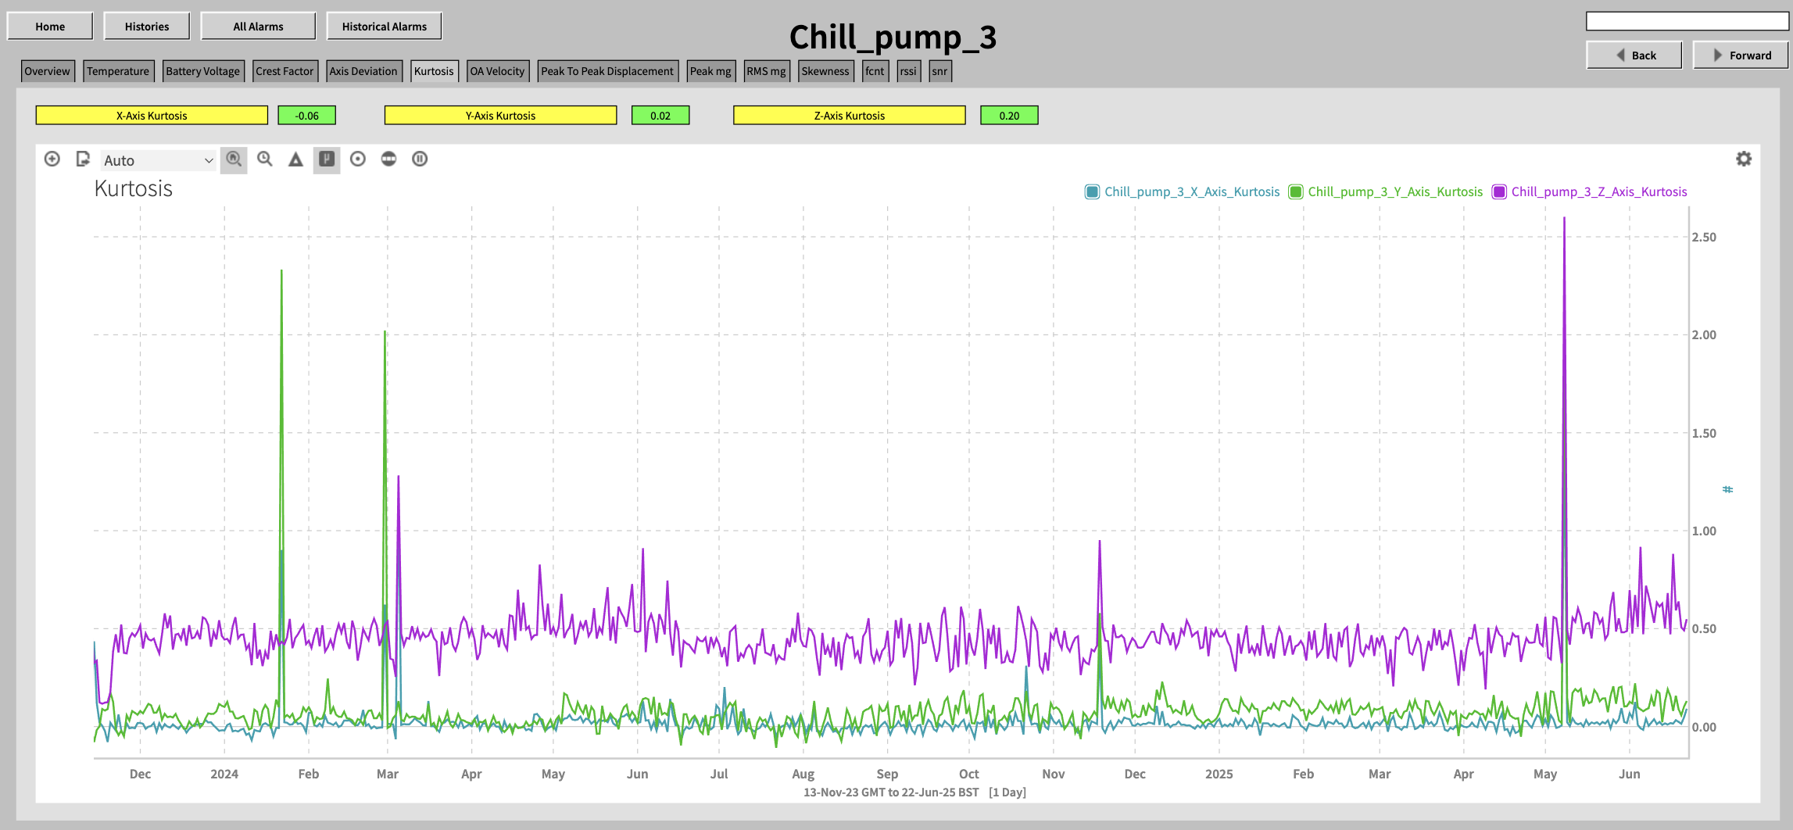Image resolution: width=1793 pixels, height=830 pixels.
Task: Go Forward using the Forward button
Action: [x=1741, y=55]
